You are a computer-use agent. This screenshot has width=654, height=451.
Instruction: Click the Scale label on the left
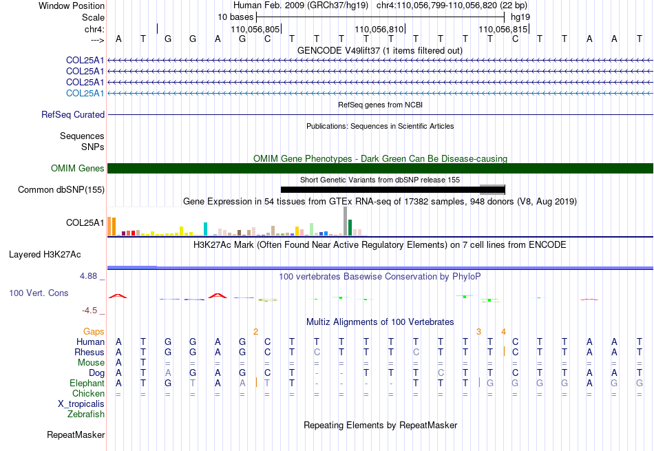click(x=93, y=17)
